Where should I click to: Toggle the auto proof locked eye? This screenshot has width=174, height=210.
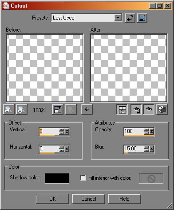pyautogui.click(x=136, y=109)
